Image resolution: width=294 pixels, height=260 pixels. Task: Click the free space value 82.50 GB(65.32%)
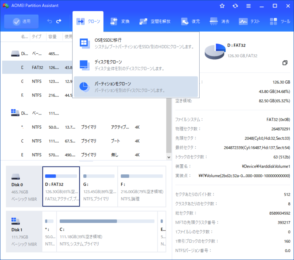pos(274,101)
